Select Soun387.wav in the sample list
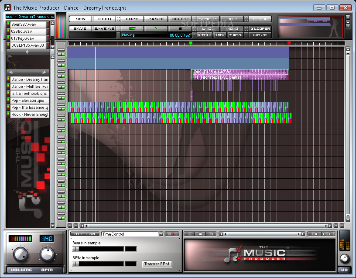Screen dimensions: 356x278 tap(28, 24)
